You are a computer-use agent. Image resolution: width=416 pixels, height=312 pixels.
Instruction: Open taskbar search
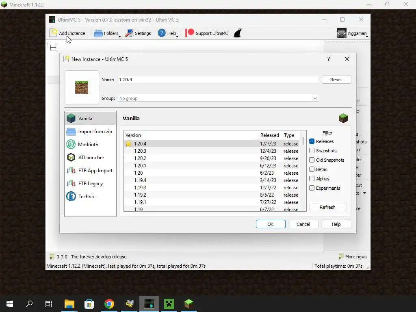[x=29, y=304]
